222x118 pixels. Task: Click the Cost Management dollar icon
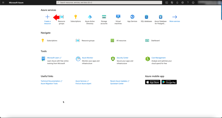coord(147,59)
